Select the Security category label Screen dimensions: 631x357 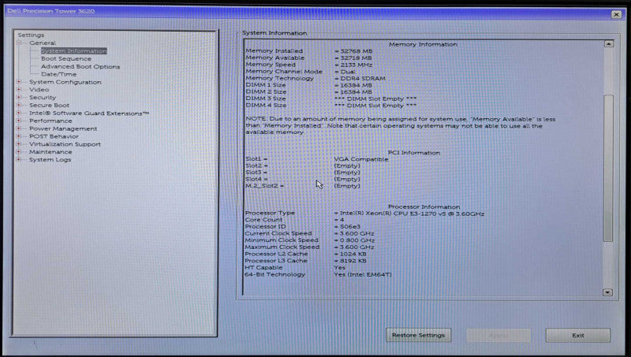click(x=43, y=97)
